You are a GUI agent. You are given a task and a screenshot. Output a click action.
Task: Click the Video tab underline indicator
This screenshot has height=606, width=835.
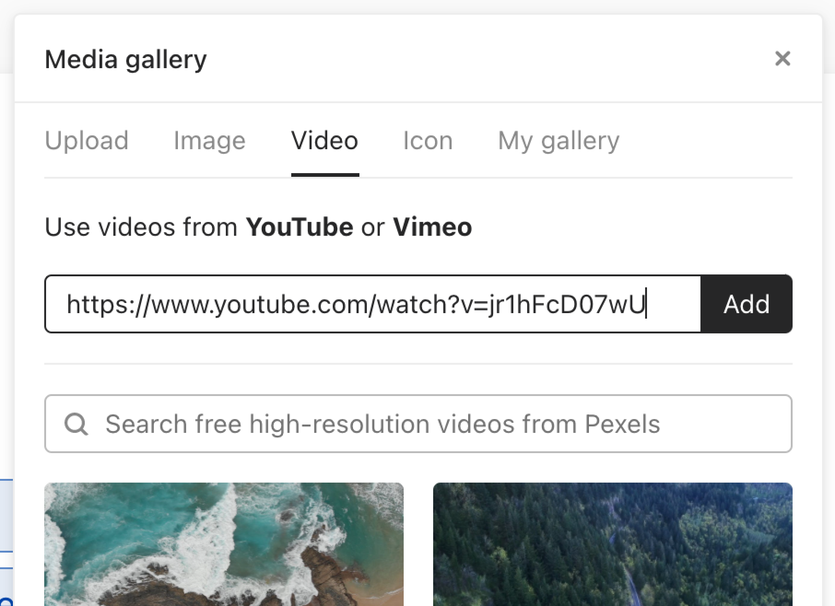[x=325, y=175]
